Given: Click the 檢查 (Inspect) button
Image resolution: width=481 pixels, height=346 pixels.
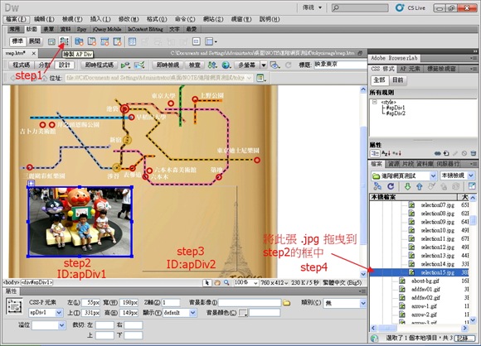Looking at the screenshot, I should point(195,65).
